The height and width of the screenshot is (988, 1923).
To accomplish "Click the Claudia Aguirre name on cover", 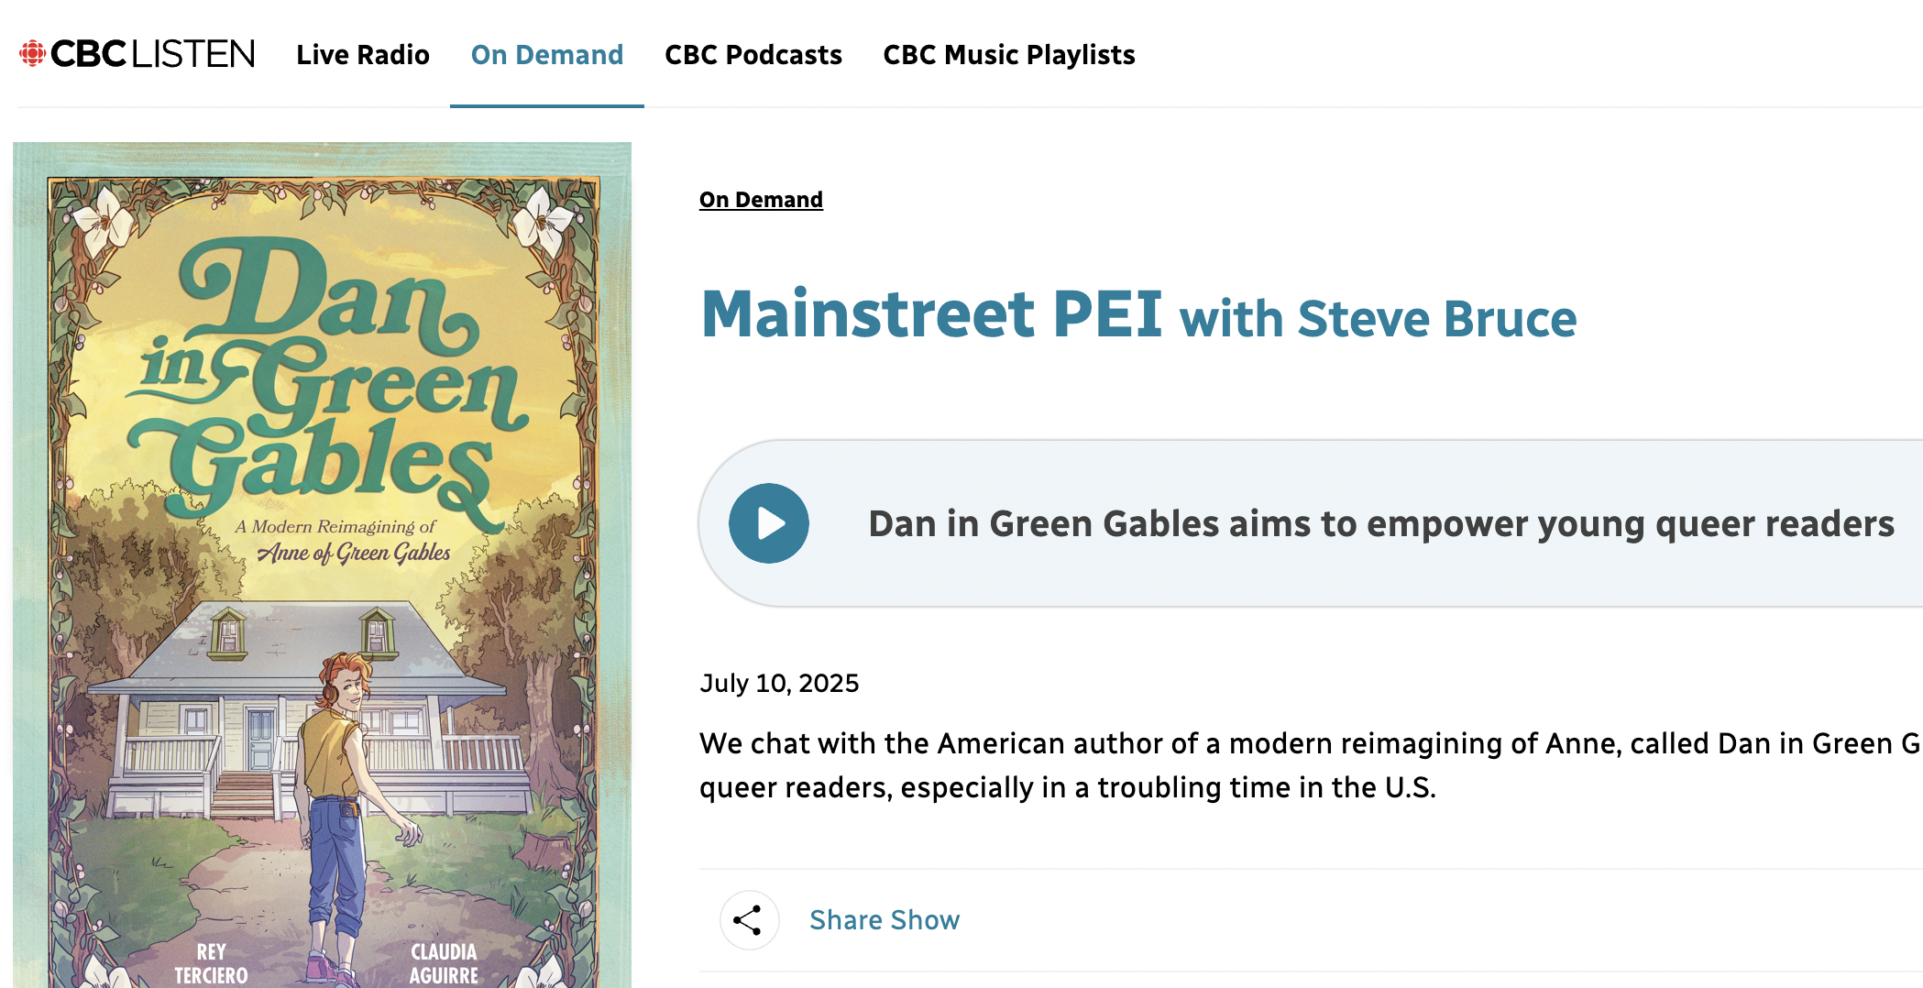I will 444,963.
